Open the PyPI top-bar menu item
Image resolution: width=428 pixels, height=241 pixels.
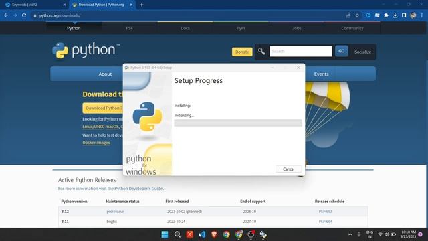241,28
